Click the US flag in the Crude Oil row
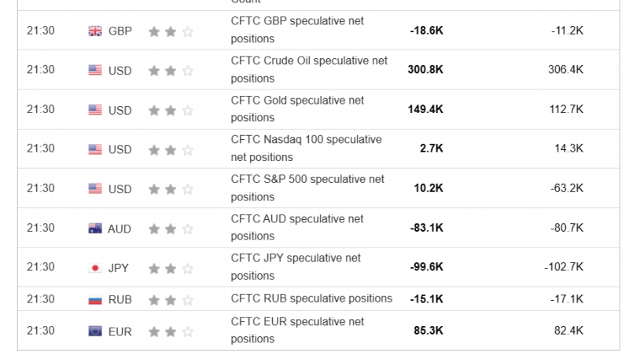 pyautogui.click(x=95, y=71)
